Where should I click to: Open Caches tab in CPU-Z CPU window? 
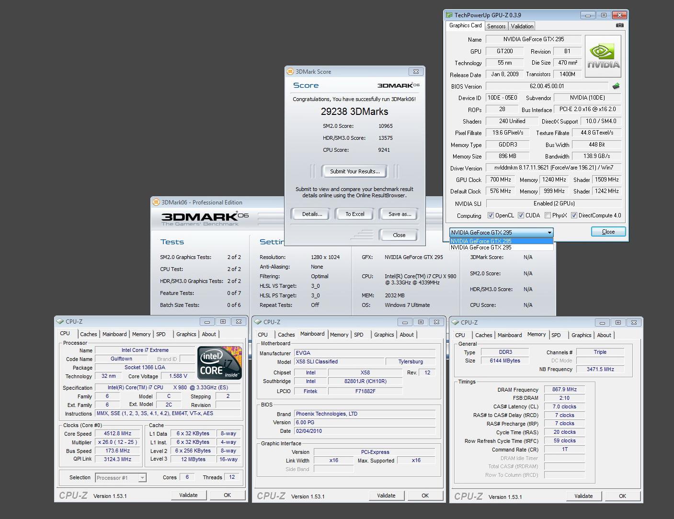pos(89,334)
